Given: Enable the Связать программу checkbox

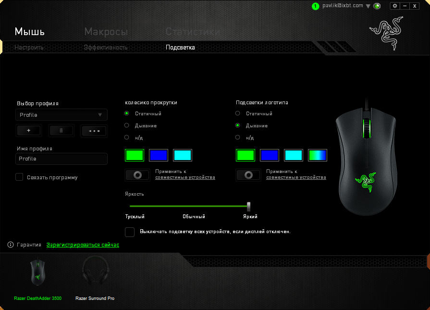Looking at the screenshot, I should pos(19,177).
